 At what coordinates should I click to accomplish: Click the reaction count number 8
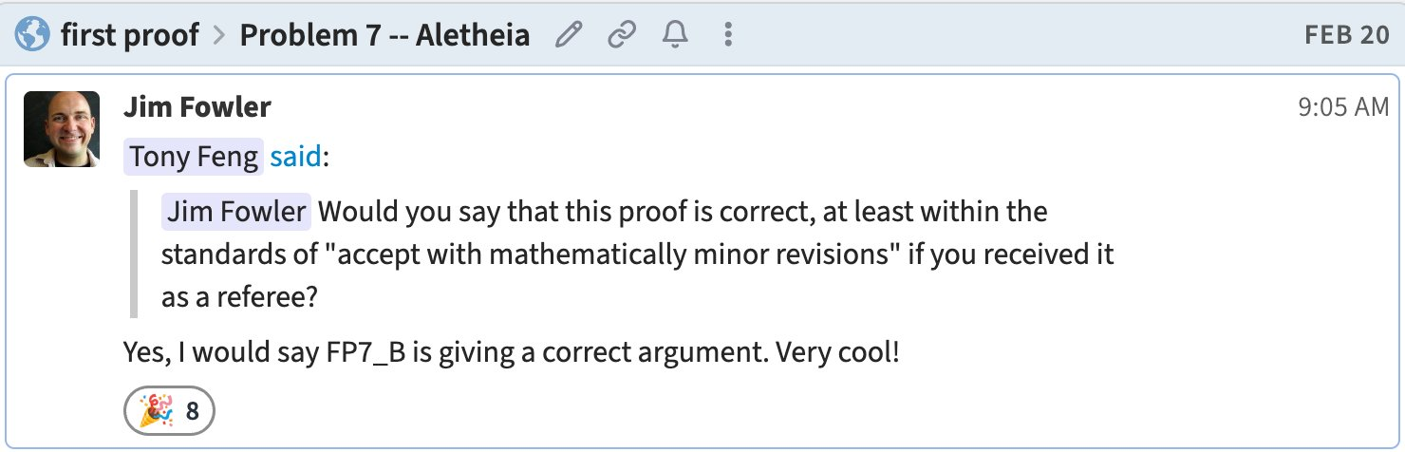click(x=192, y=411)
